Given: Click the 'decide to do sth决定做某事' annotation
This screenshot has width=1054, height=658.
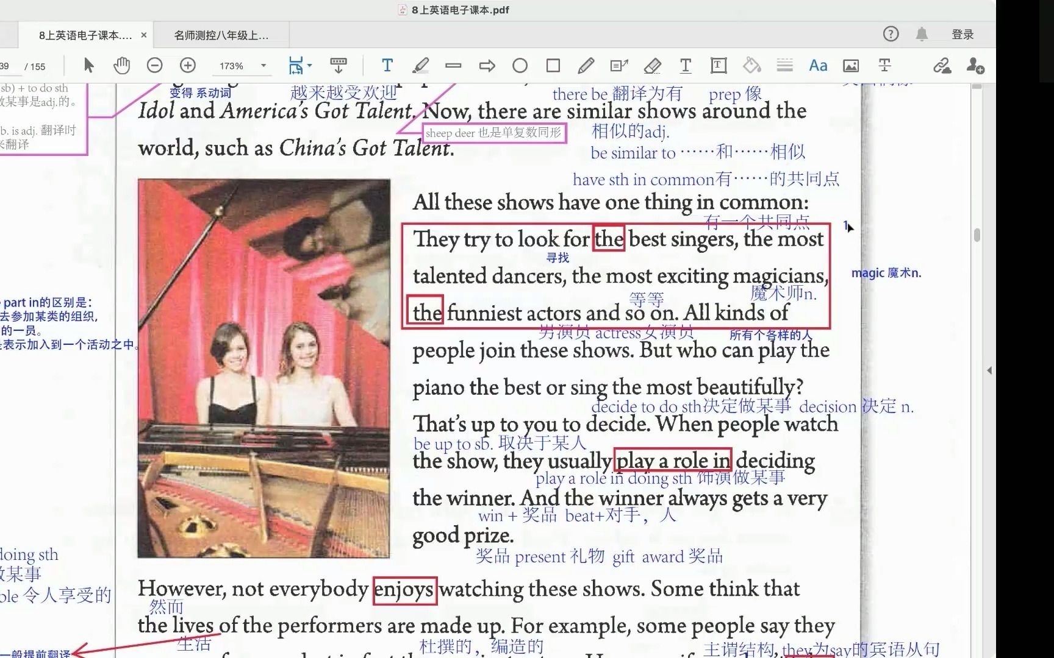Looking at the screenshot, I should pyautogui.click(x=691, y=406).
